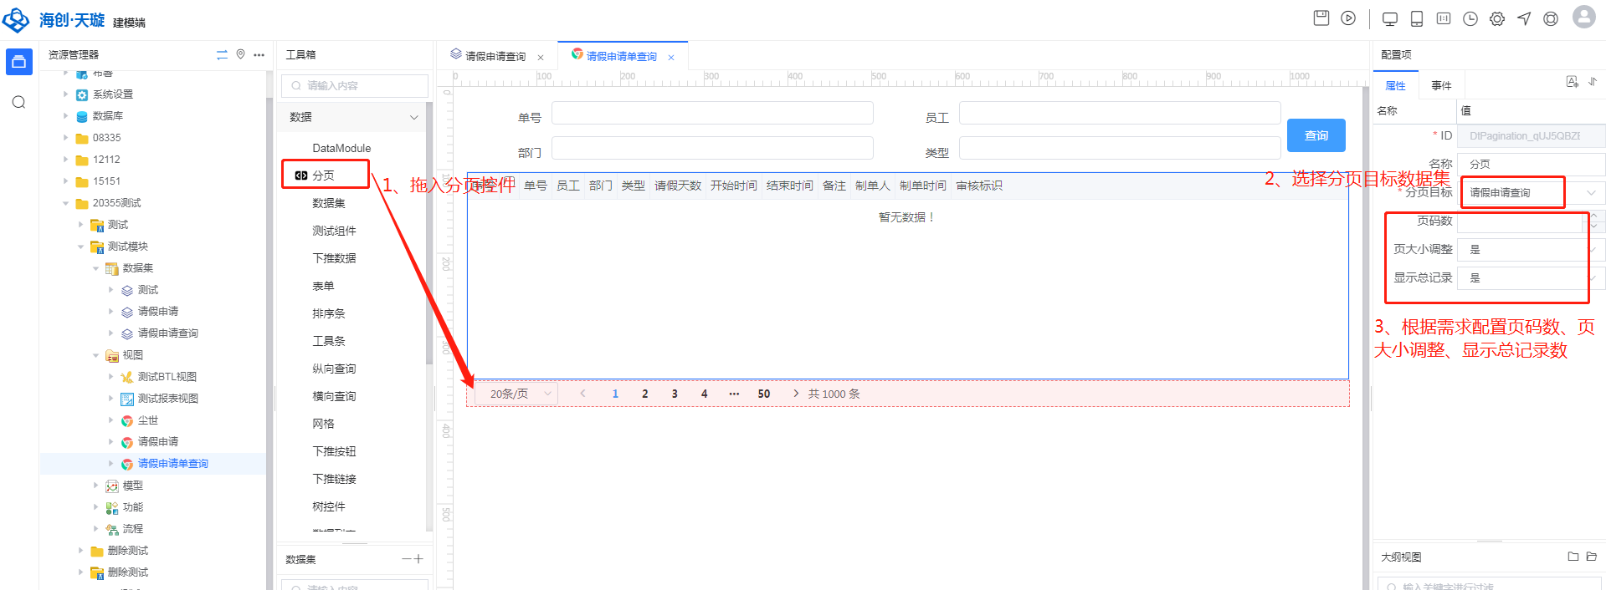Open history via the clock icon
The width and height of the screenshot is (1606, 590).
tap(1470, 19)
